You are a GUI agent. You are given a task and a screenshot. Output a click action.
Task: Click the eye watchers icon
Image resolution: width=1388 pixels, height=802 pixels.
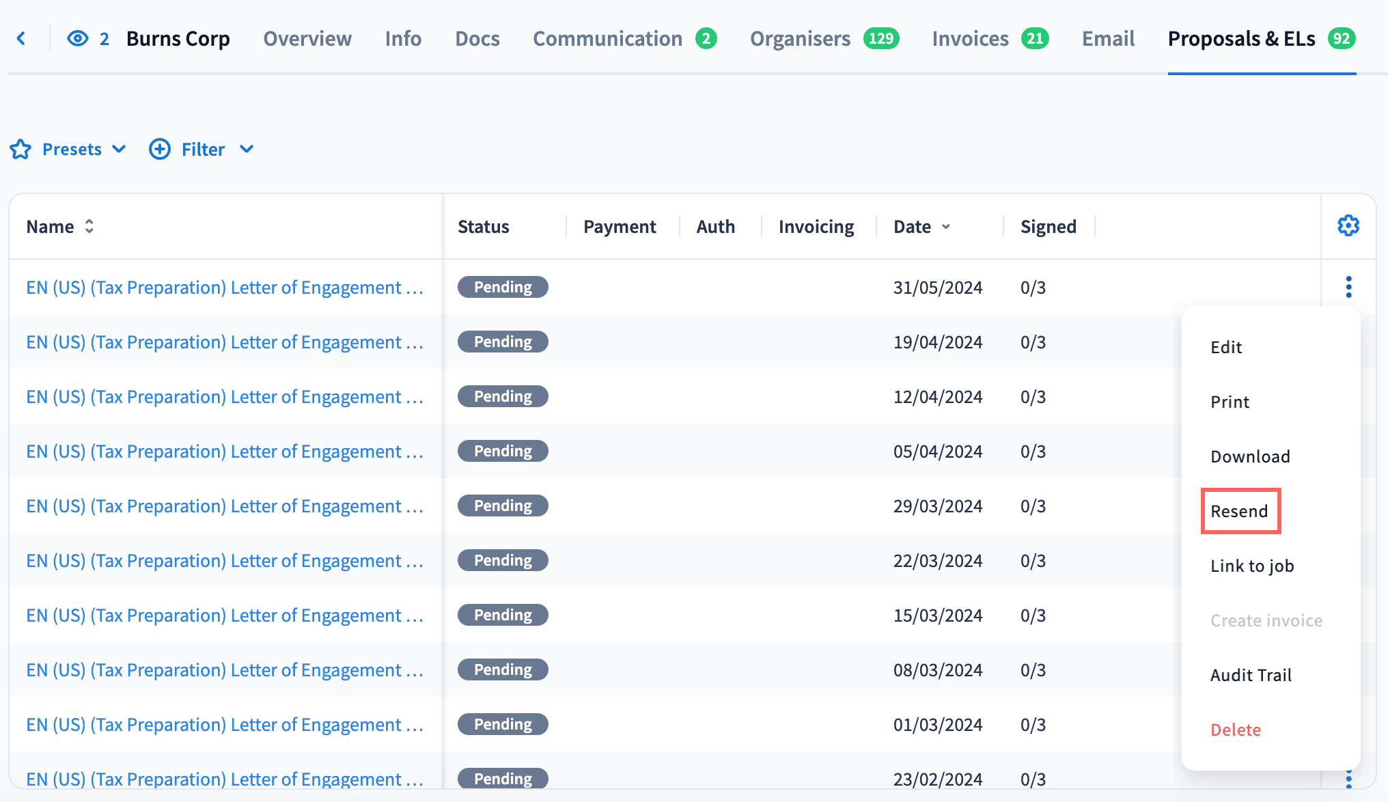78,38
